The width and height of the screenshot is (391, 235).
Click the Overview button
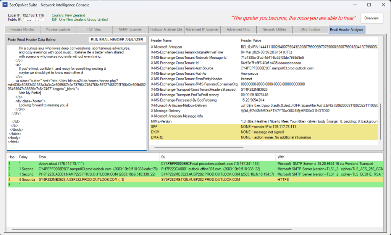tap(372, 18)
